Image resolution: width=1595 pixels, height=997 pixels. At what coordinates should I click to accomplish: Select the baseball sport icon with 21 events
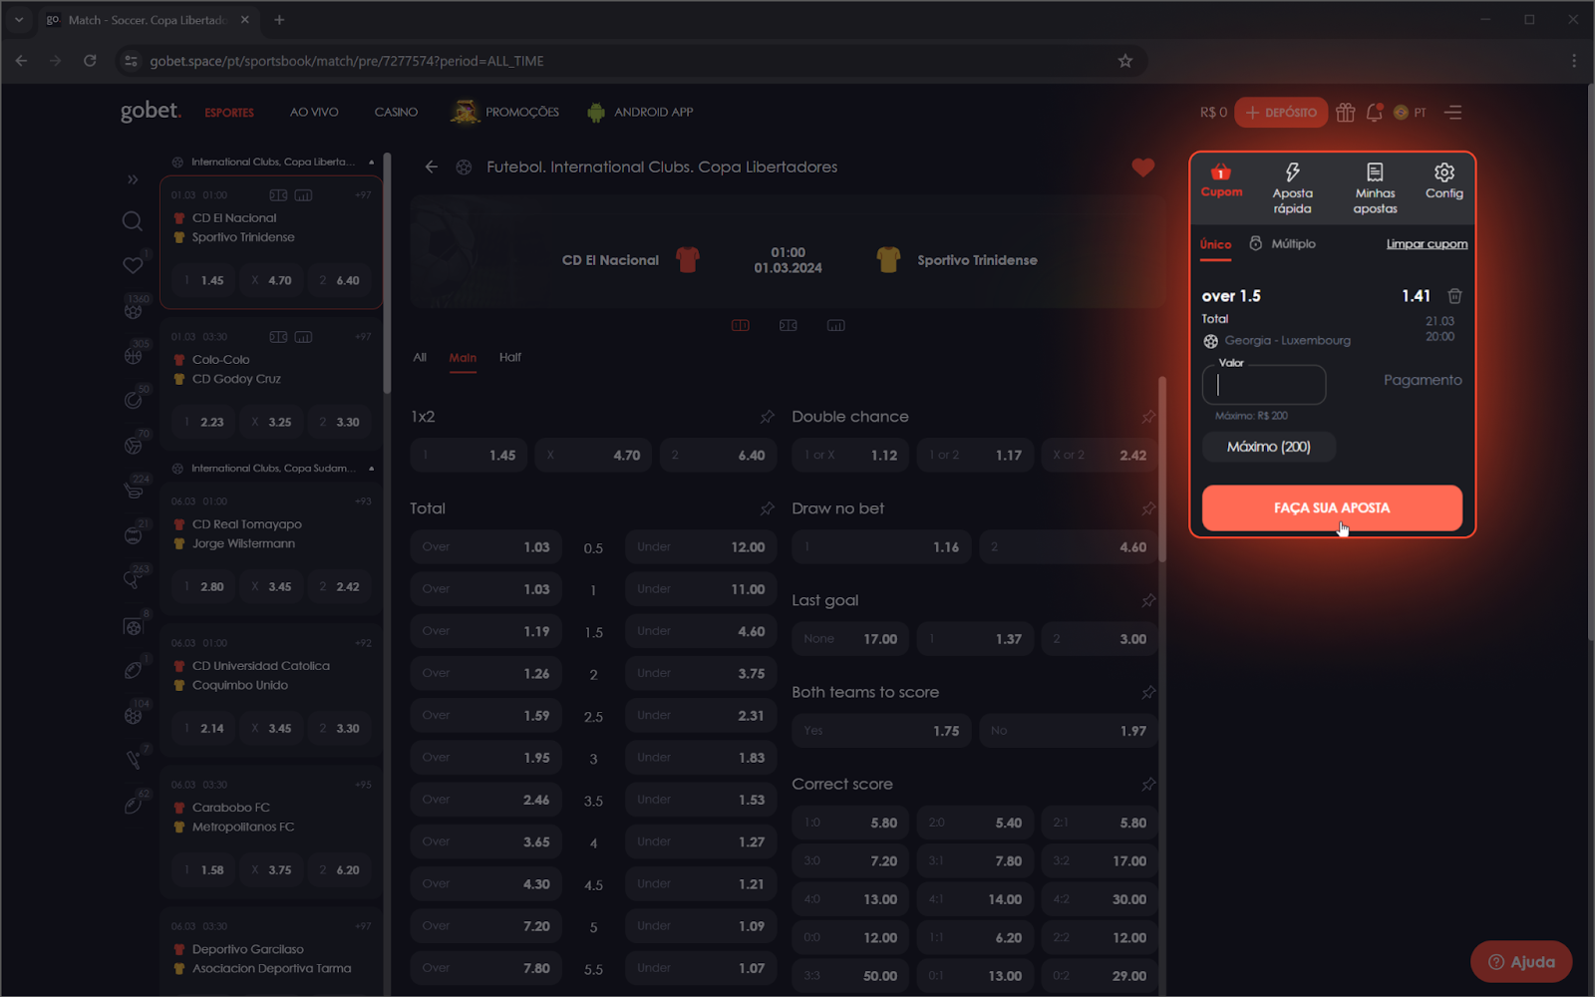pos(133,535)
